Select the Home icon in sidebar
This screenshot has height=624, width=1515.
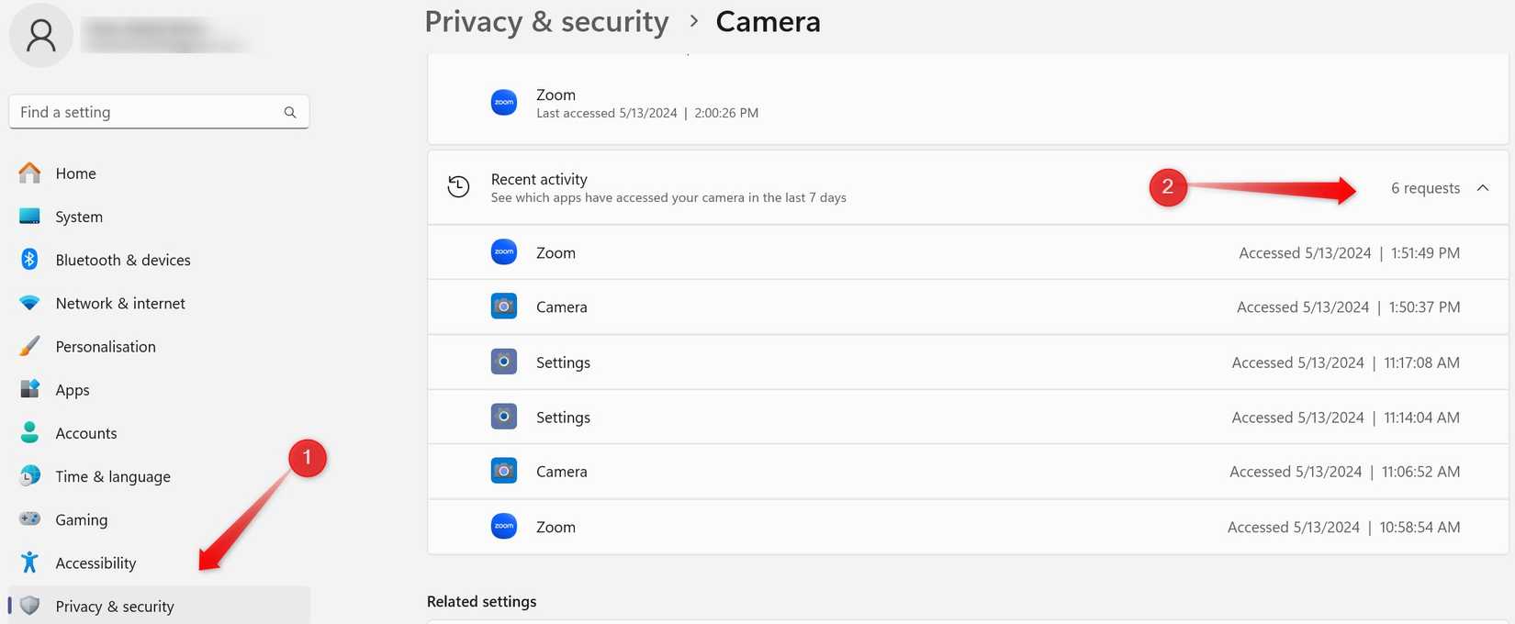coord(29,173)
